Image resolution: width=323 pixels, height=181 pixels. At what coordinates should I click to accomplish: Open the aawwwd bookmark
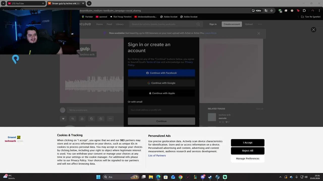click(101, 17)
